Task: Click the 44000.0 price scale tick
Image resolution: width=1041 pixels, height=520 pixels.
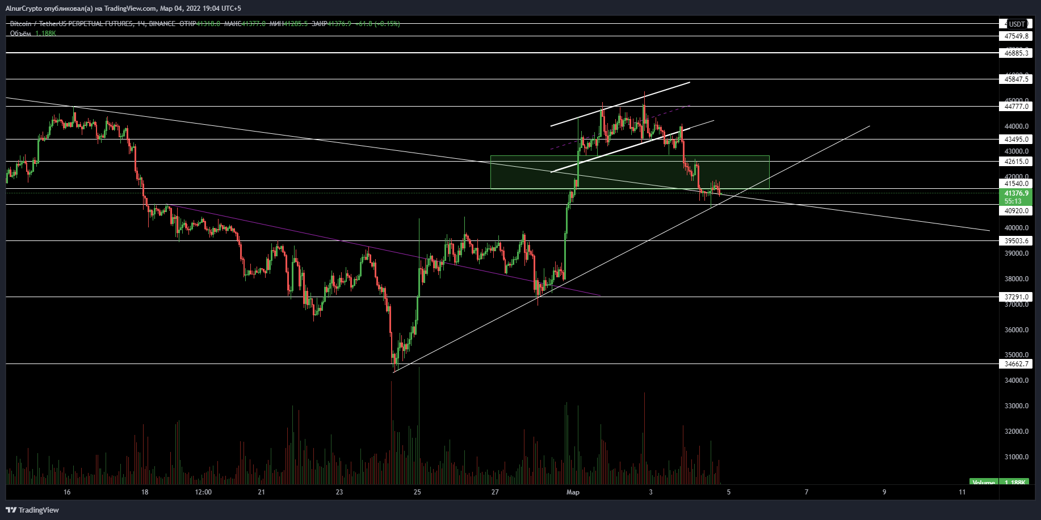Action: tap(1016, 126)
